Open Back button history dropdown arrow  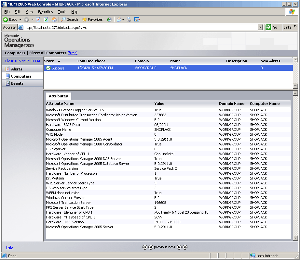(x=20, y=19)
